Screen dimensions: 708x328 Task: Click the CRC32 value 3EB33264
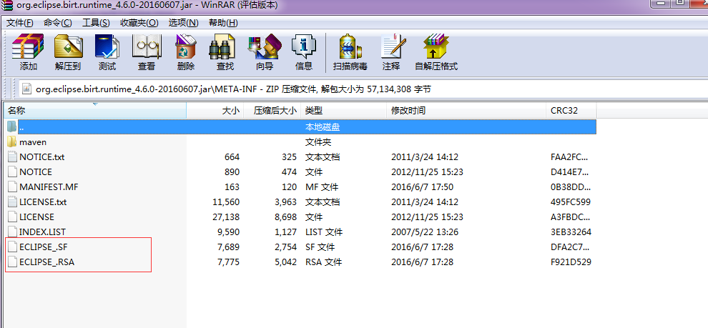tap(571, 232)
